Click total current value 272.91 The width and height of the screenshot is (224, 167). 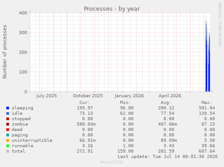(85, 151)
